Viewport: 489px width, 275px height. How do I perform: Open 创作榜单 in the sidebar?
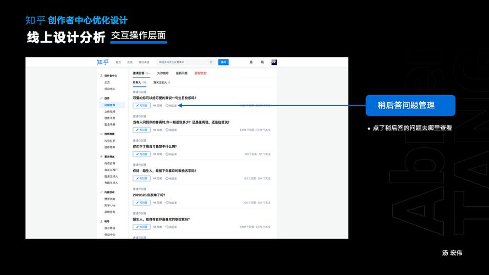tap(110, 147)
